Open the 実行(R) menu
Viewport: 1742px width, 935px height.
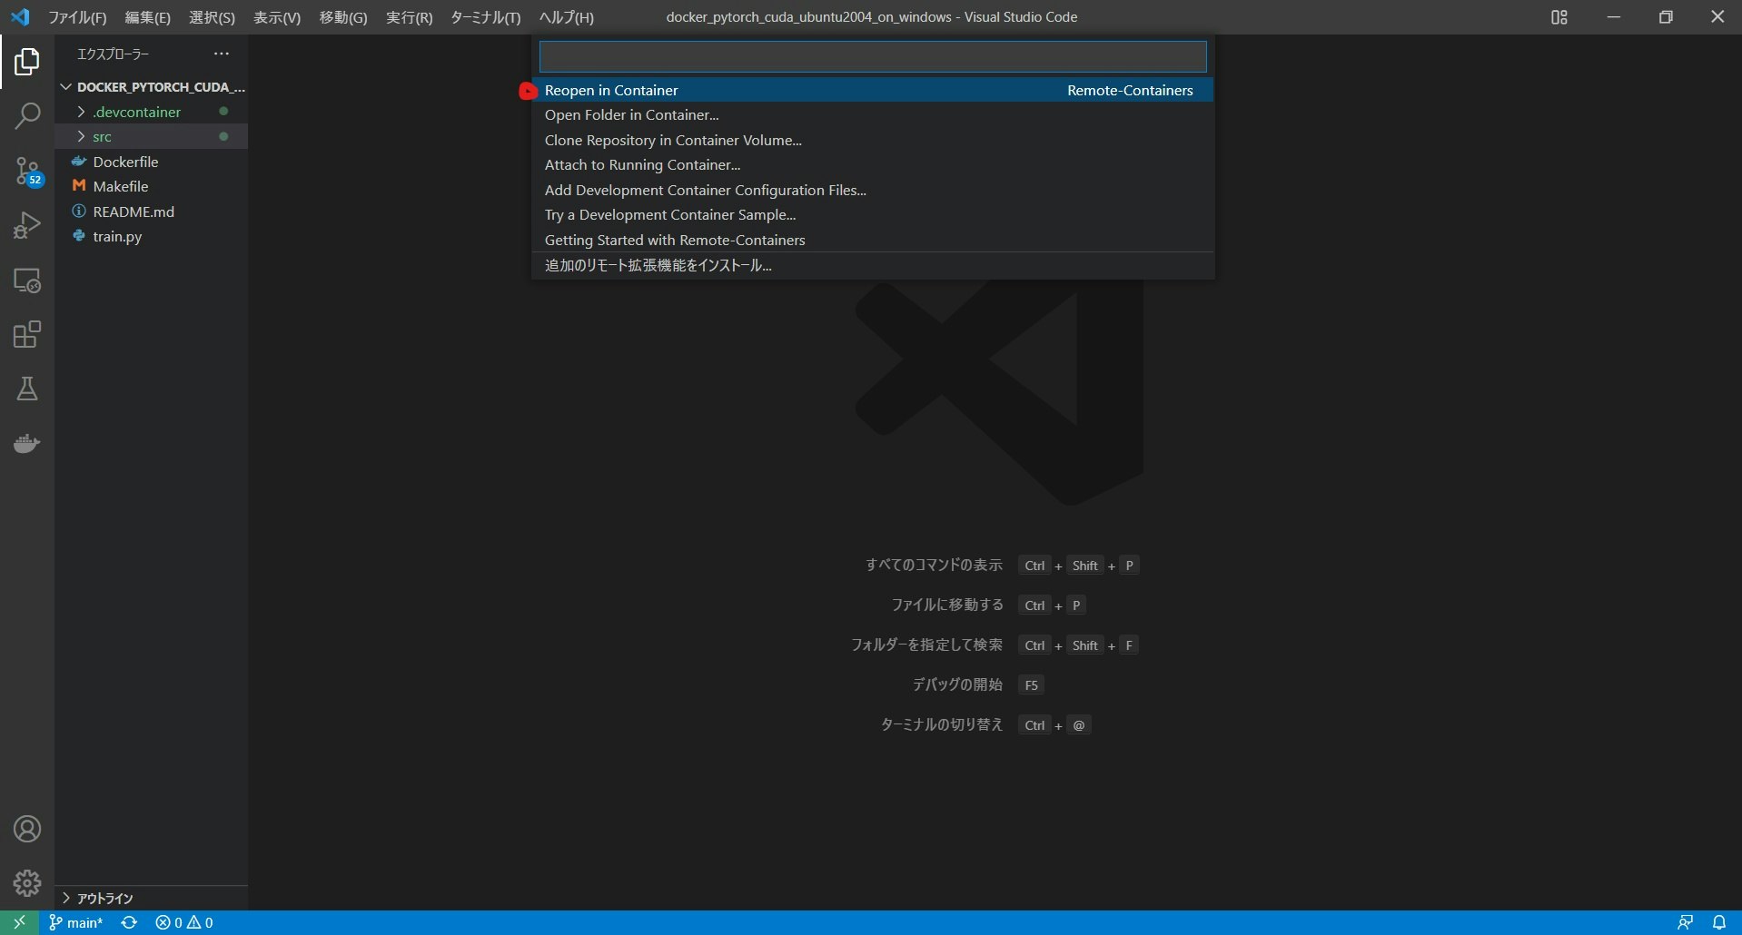pyautogui.click(x=409, y=17)
